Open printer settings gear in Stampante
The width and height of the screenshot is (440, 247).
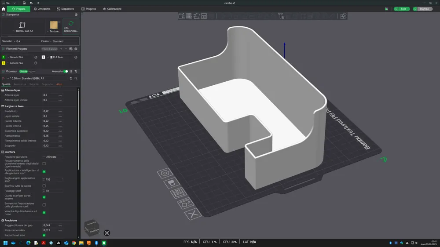click(76, 15)
